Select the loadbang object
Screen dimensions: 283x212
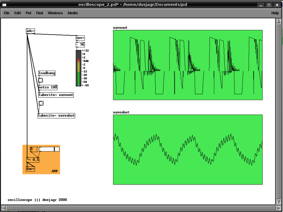coord(47,73)
